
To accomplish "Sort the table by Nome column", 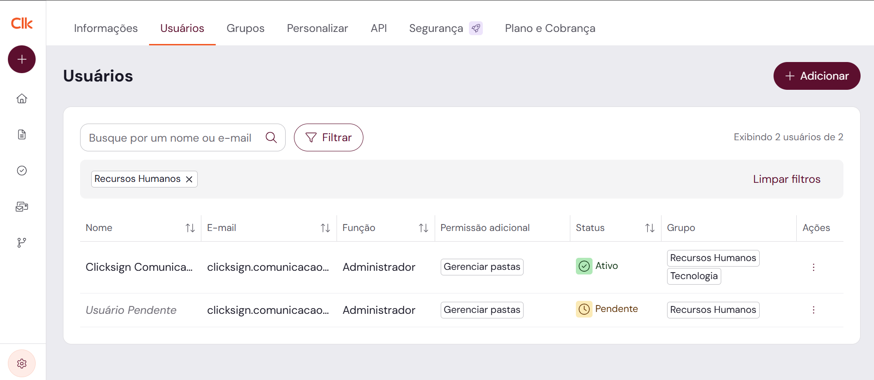I will [x=190, y=228].
